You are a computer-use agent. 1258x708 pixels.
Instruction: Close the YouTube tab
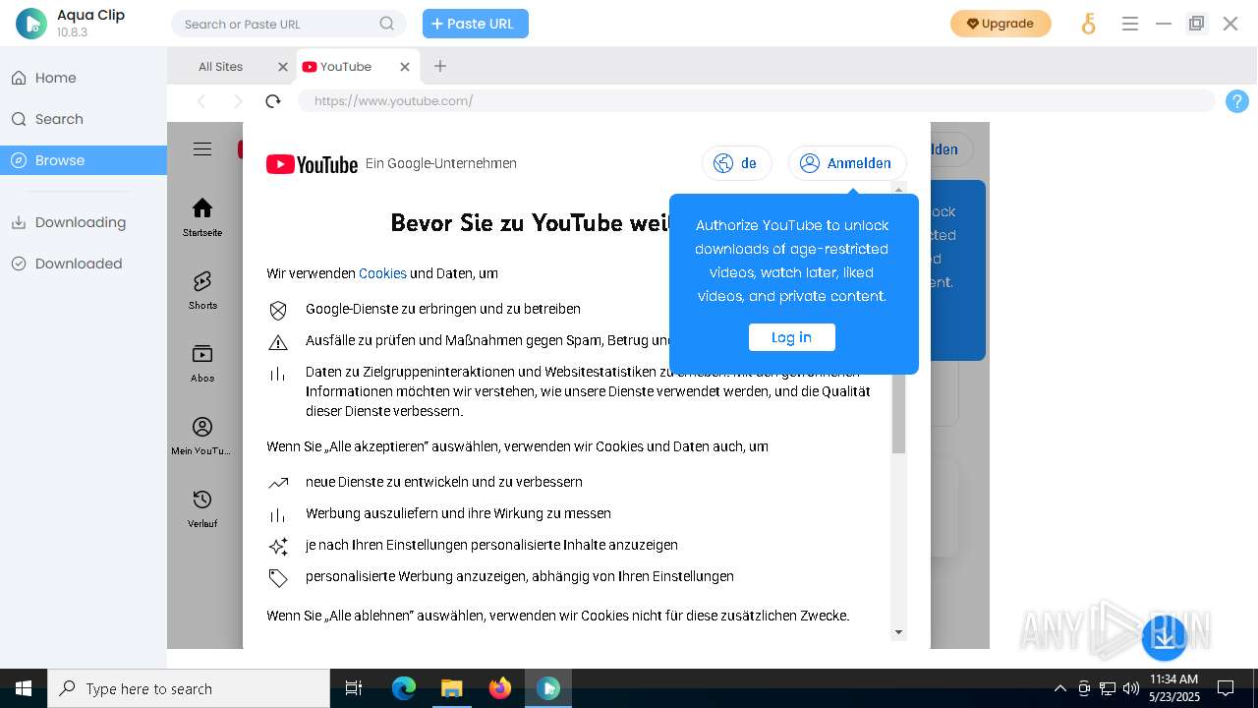click(x=405, y=66)
